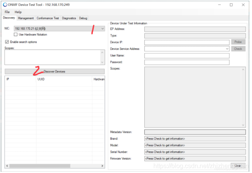Click the Serial Number information field

coord(195,152)
